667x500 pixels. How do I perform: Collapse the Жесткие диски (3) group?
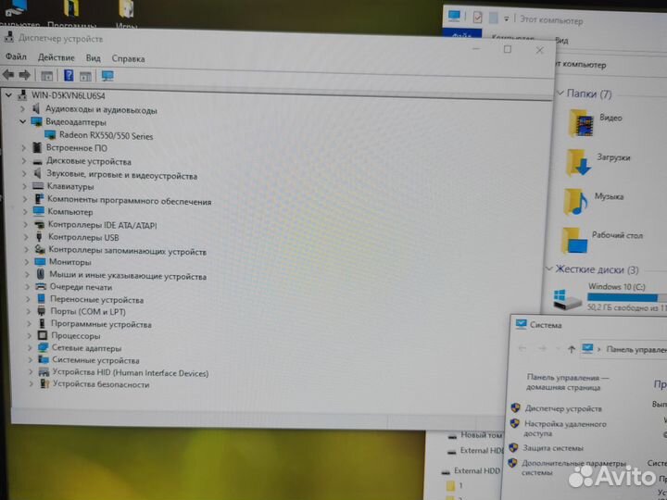pyautogui.click(x=549, y=269)
